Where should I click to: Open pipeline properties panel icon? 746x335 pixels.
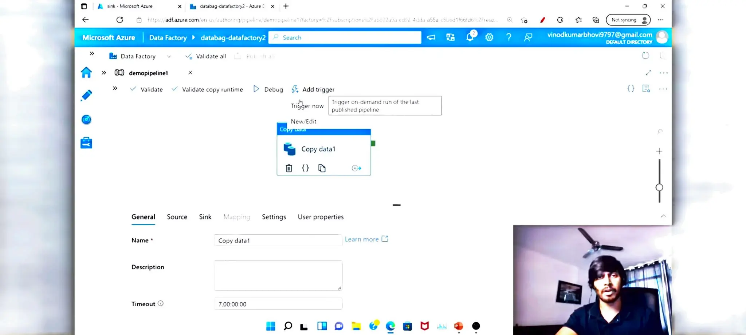click(646, 88)
